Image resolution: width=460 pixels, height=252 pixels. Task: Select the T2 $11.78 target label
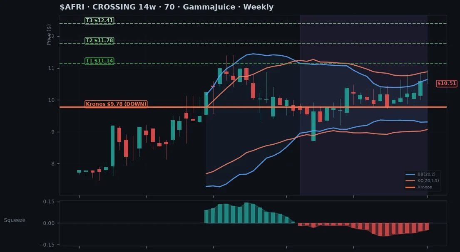click(x=99, y=40)
